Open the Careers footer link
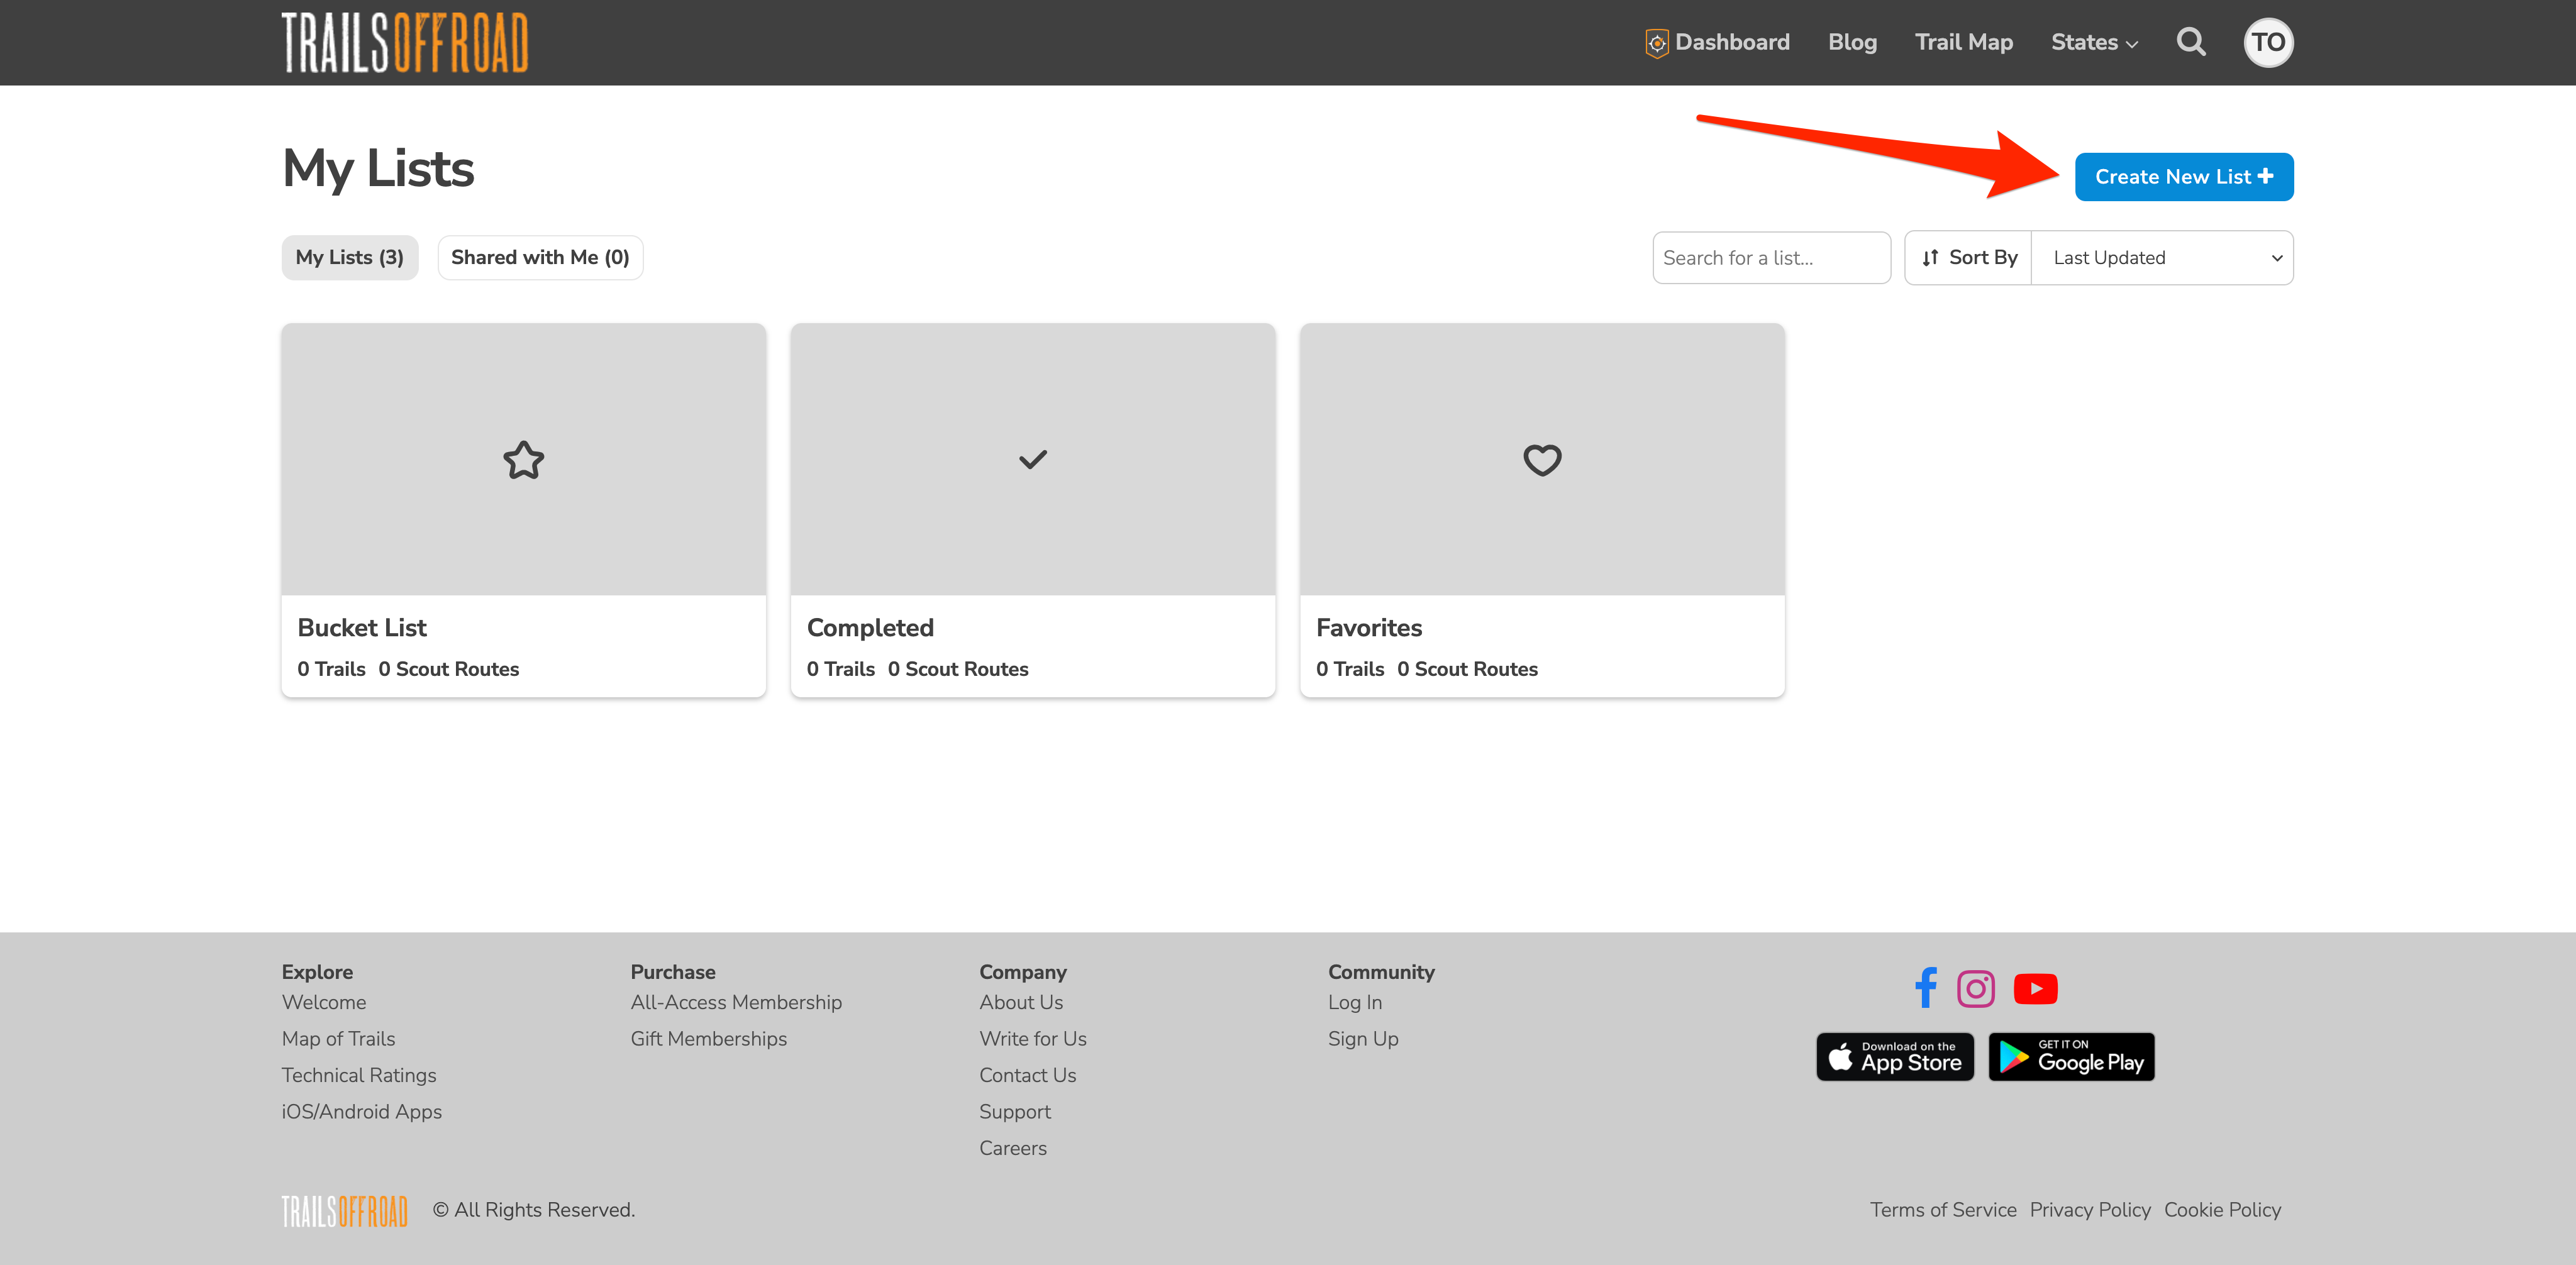The height and width of the screenshot is (1265, 2576). click(1013, 1148)
